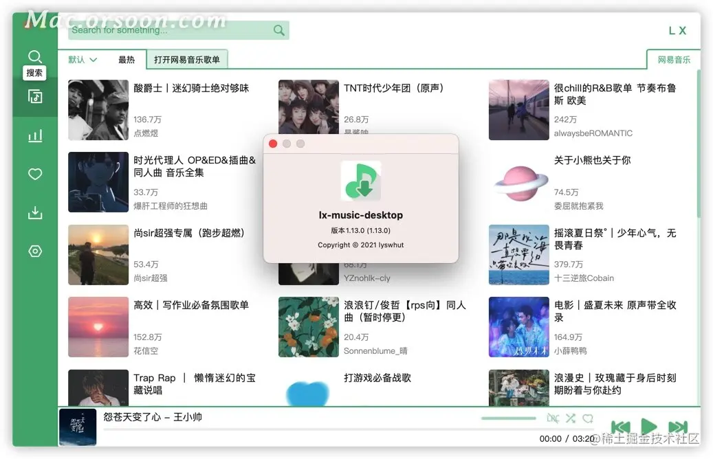Open my favorites heart sidebar icon
The image size is (713, 459).
(35, 174)
